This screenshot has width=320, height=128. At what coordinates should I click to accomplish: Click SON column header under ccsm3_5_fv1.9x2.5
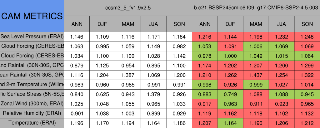[x=179, y=24]
